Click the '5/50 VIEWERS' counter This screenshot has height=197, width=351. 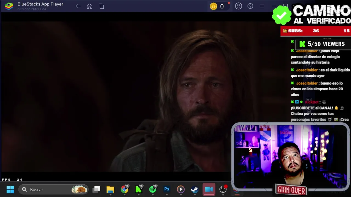[323, 44]
